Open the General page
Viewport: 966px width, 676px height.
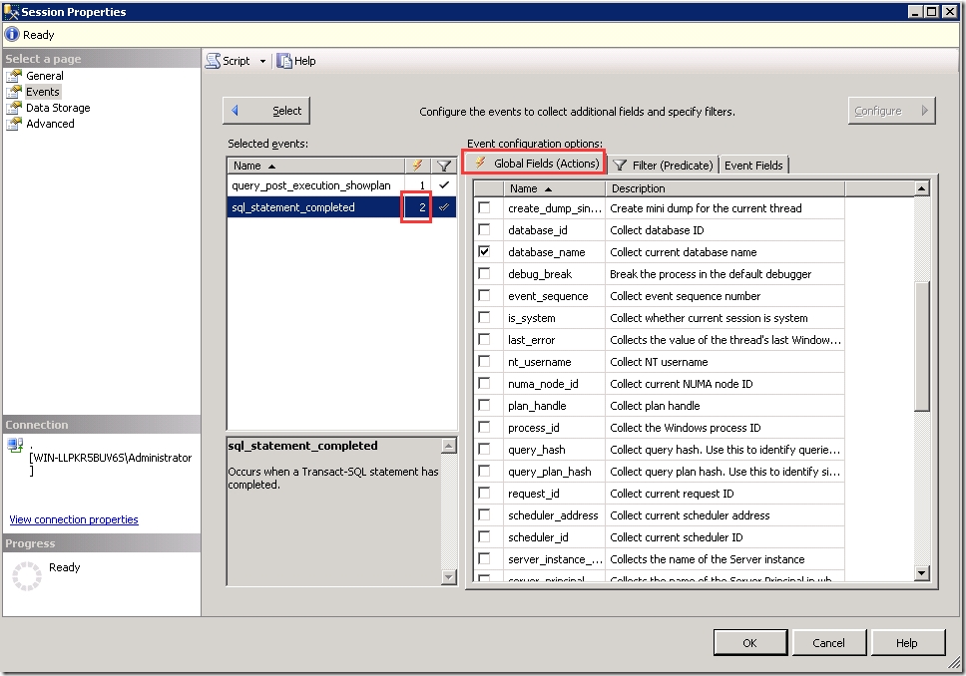point(44,76)
